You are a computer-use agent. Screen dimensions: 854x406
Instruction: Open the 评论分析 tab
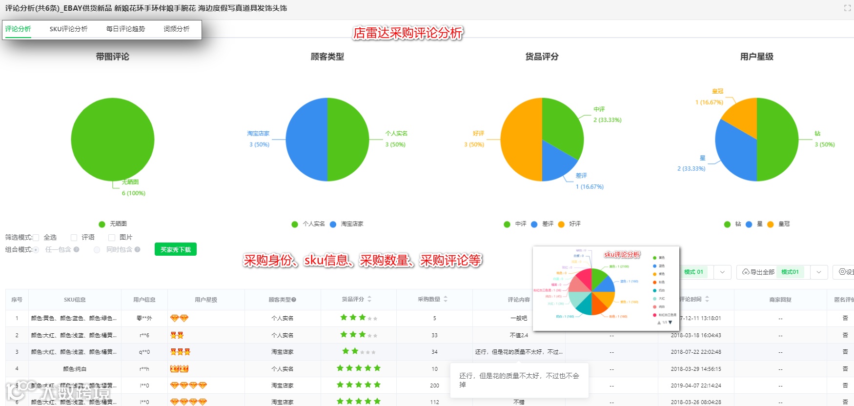[18, 29]
